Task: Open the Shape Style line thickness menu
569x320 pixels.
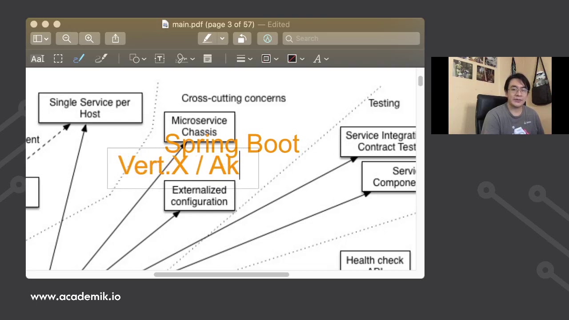Action: pyautogui.click(x=244, y=59)
